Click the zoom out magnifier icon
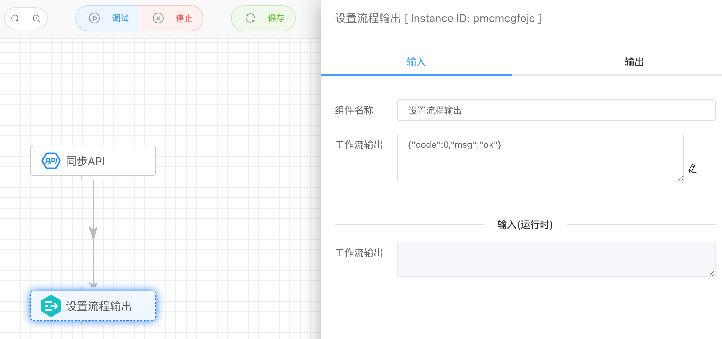Viewport: 722px width, 339px height. [x=15, y=18]
